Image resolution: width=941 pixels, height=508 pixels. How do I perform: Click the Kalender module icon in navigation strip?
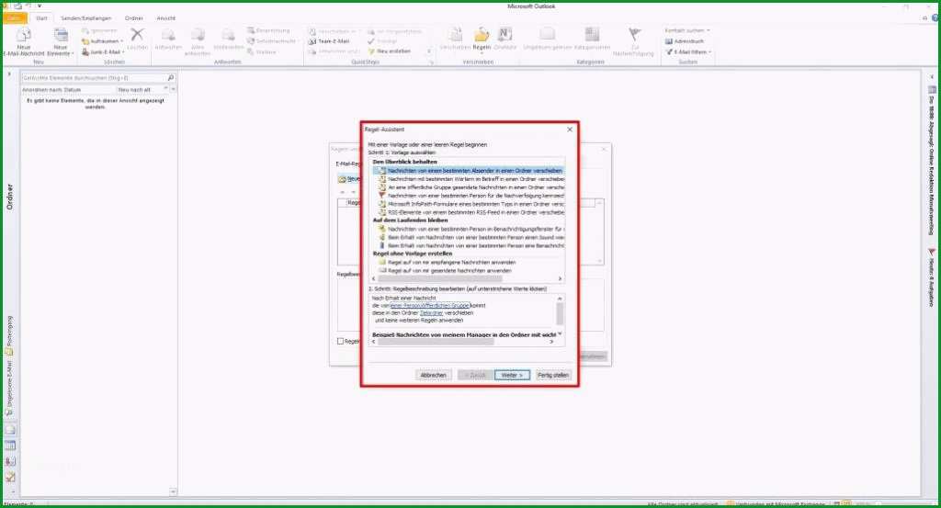[10, 446]
